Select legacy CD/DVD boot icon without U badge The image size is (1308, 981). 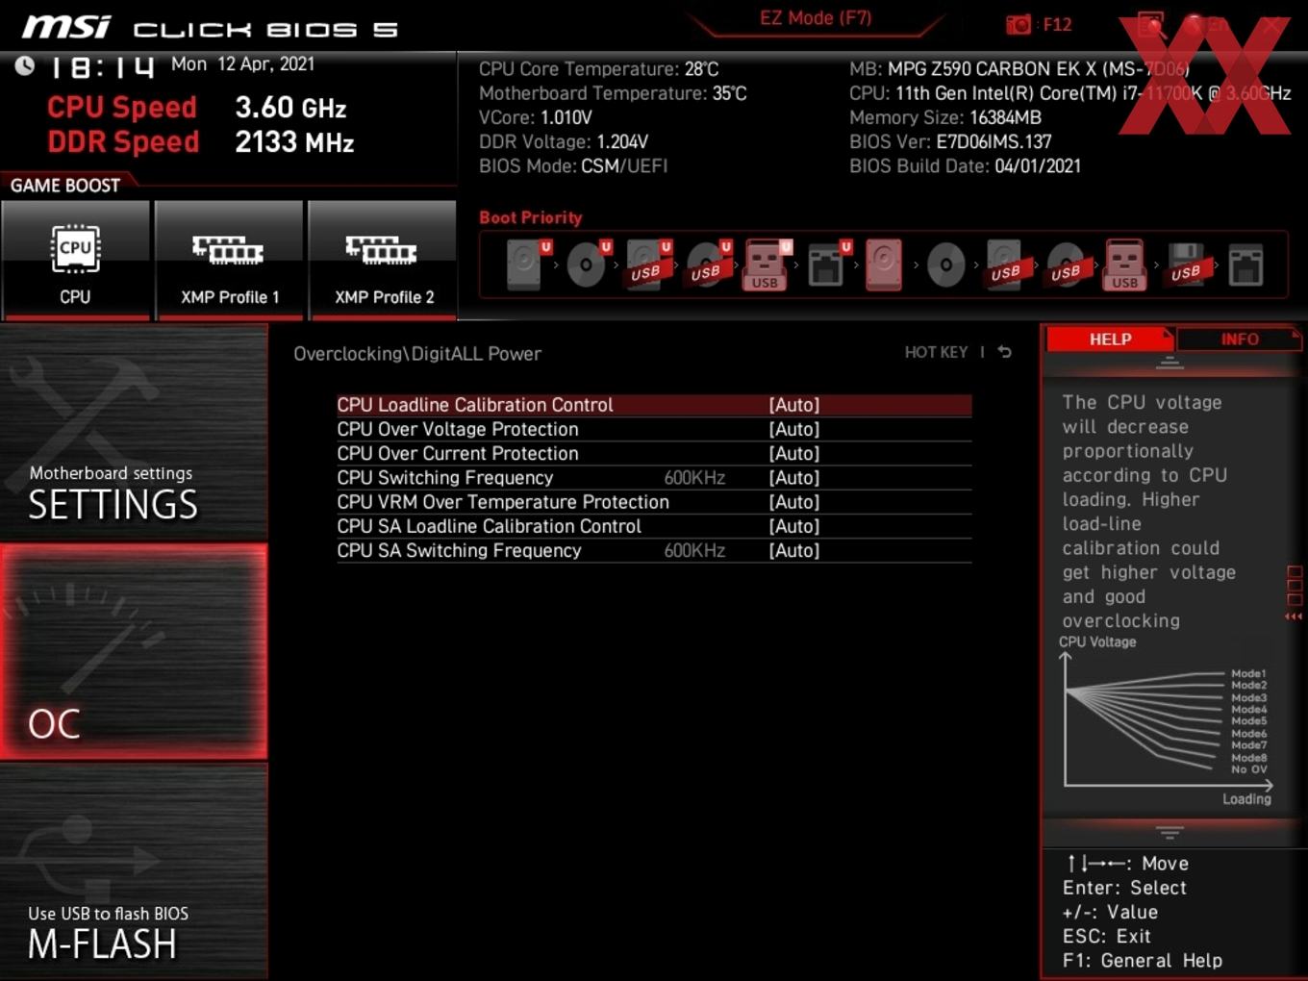[945, 264]
